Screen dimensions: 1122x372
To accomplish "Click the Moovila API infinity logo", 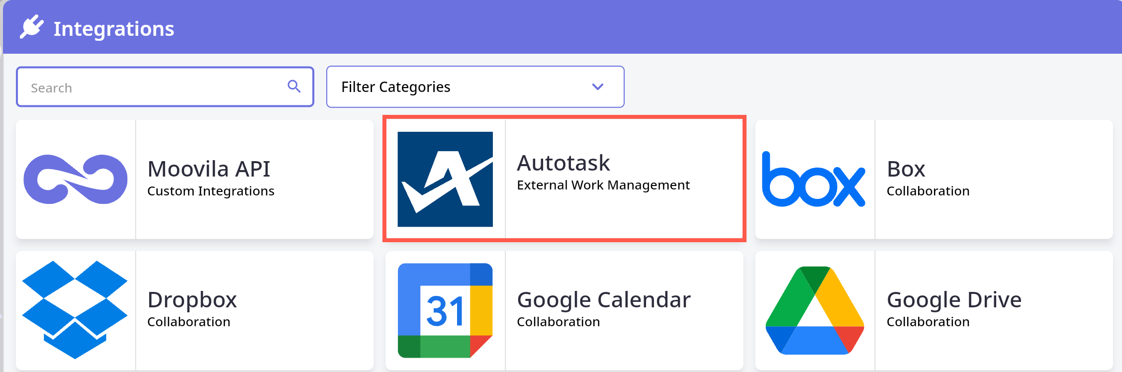I will [x=76, y=179].
